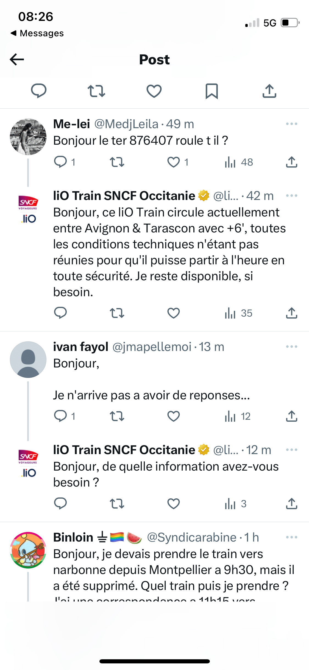Repost using the top toolbar retweet icon

click(96, 91)
